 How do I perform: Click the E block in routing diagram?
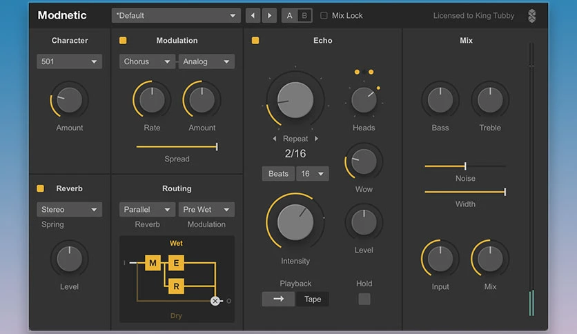176,263
